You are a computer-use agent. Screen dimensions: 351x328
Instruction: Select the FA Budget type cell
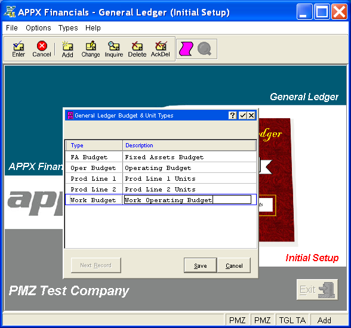click(94, 157)
